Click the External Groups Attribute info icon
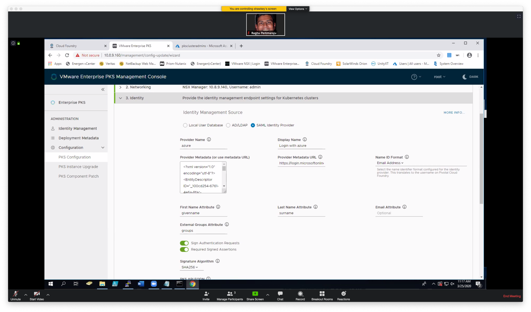This screenshot has width=531, height=312. (x=227, y=225)
